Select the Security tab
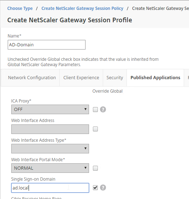Image resolution: width=189 pixels, height=199 pixels. coord(115,78)
